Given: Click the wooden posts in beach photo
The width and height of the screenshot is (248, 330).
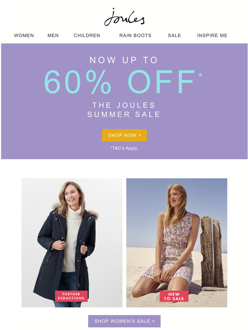Looking at the screenshot, I should pos(212,252).
